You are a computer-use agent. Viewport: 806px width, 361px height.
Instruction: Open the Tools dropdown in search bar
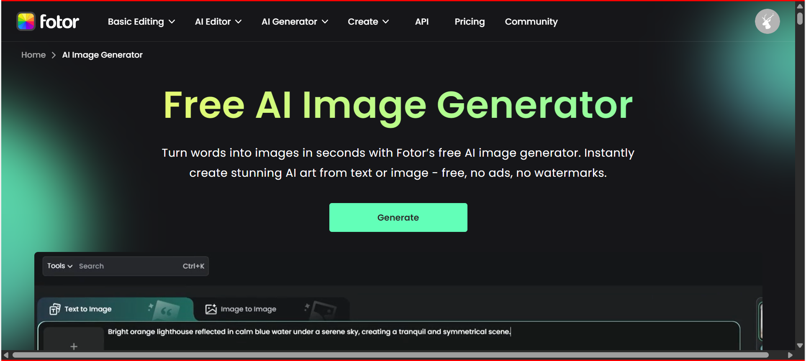click(60, 266)
